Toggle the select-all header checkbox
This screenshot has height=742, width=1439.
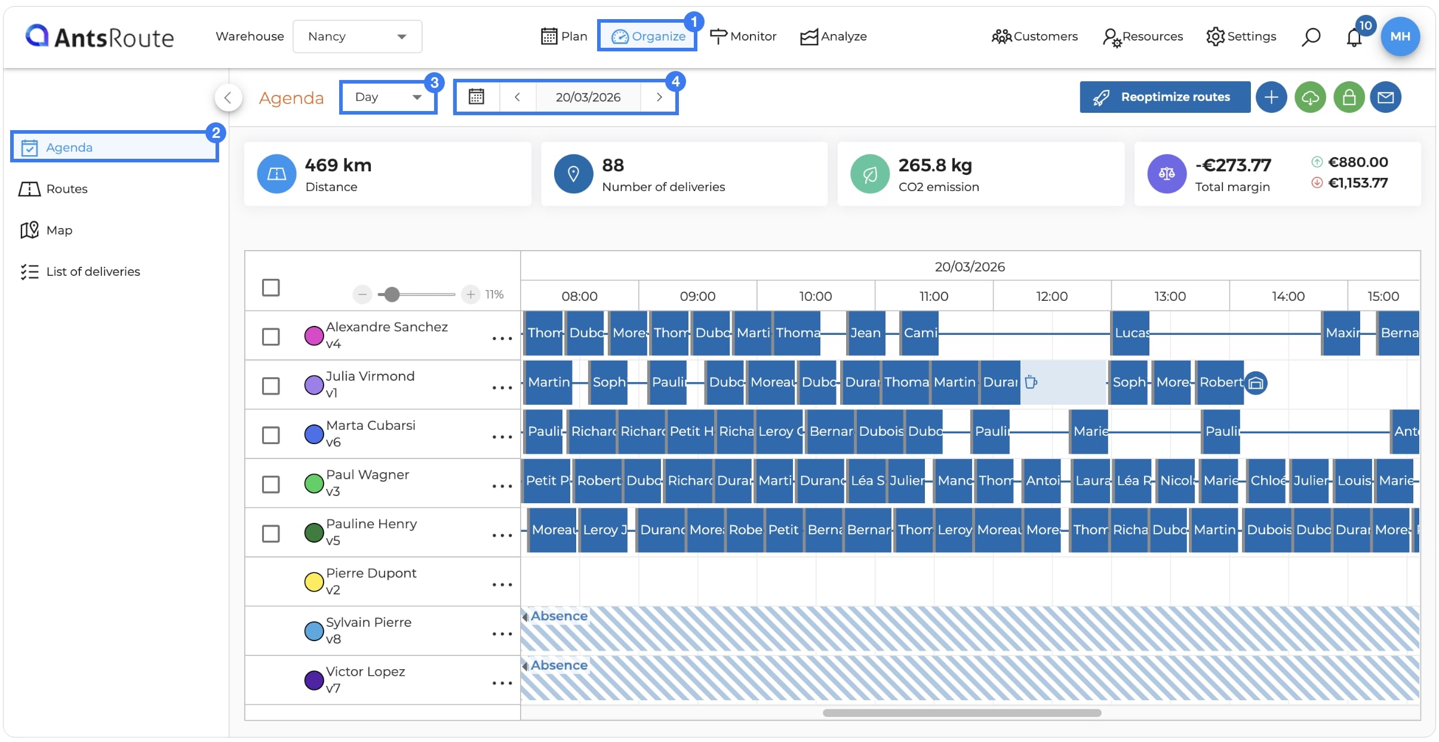[270, 288]
